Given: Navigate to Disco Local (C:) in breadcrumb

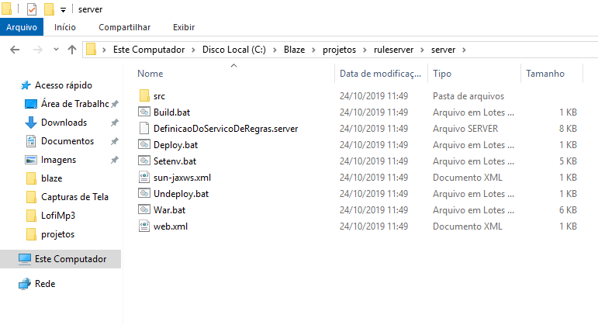Looking at the screenshot, I should tap(234, 50).
